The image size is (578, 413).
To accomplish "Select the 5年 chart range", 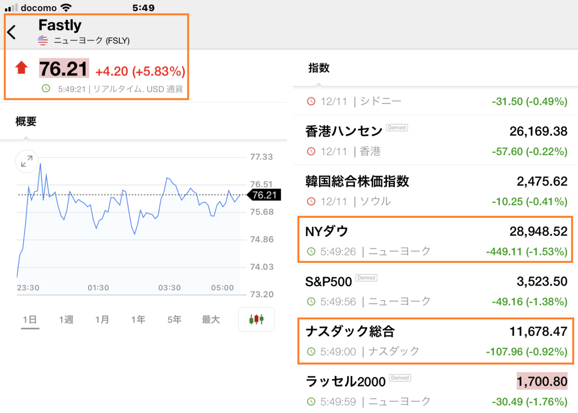I will (x=174, y=320).
